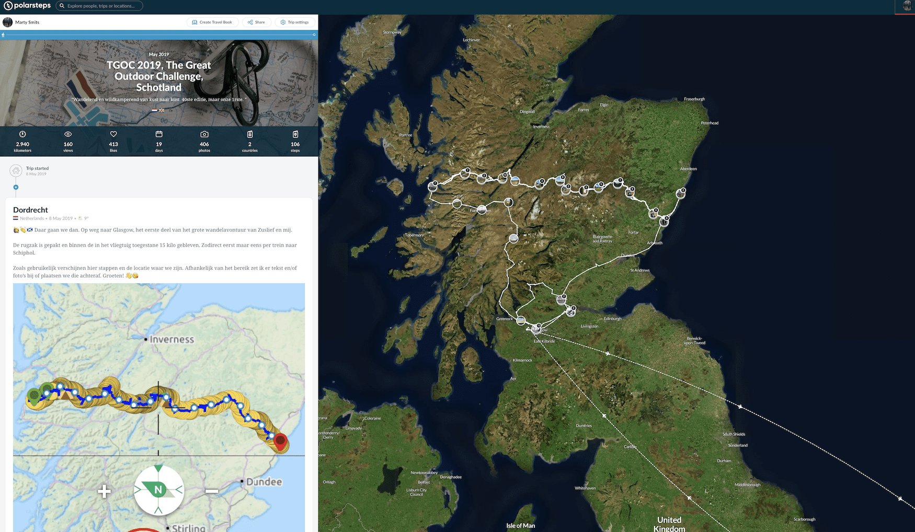Open Trip settings
Image resolution: width=915 pixels, height=532 pixels.
[x=295, y=22]
